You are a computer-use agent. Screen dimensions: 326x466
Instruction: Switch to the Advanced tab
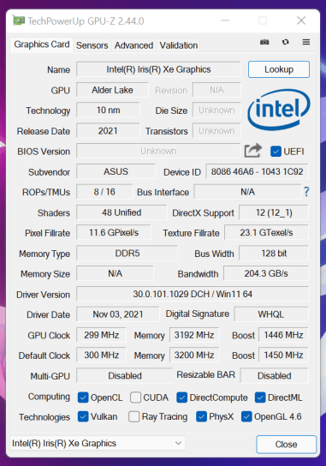(x=133, y=45)
